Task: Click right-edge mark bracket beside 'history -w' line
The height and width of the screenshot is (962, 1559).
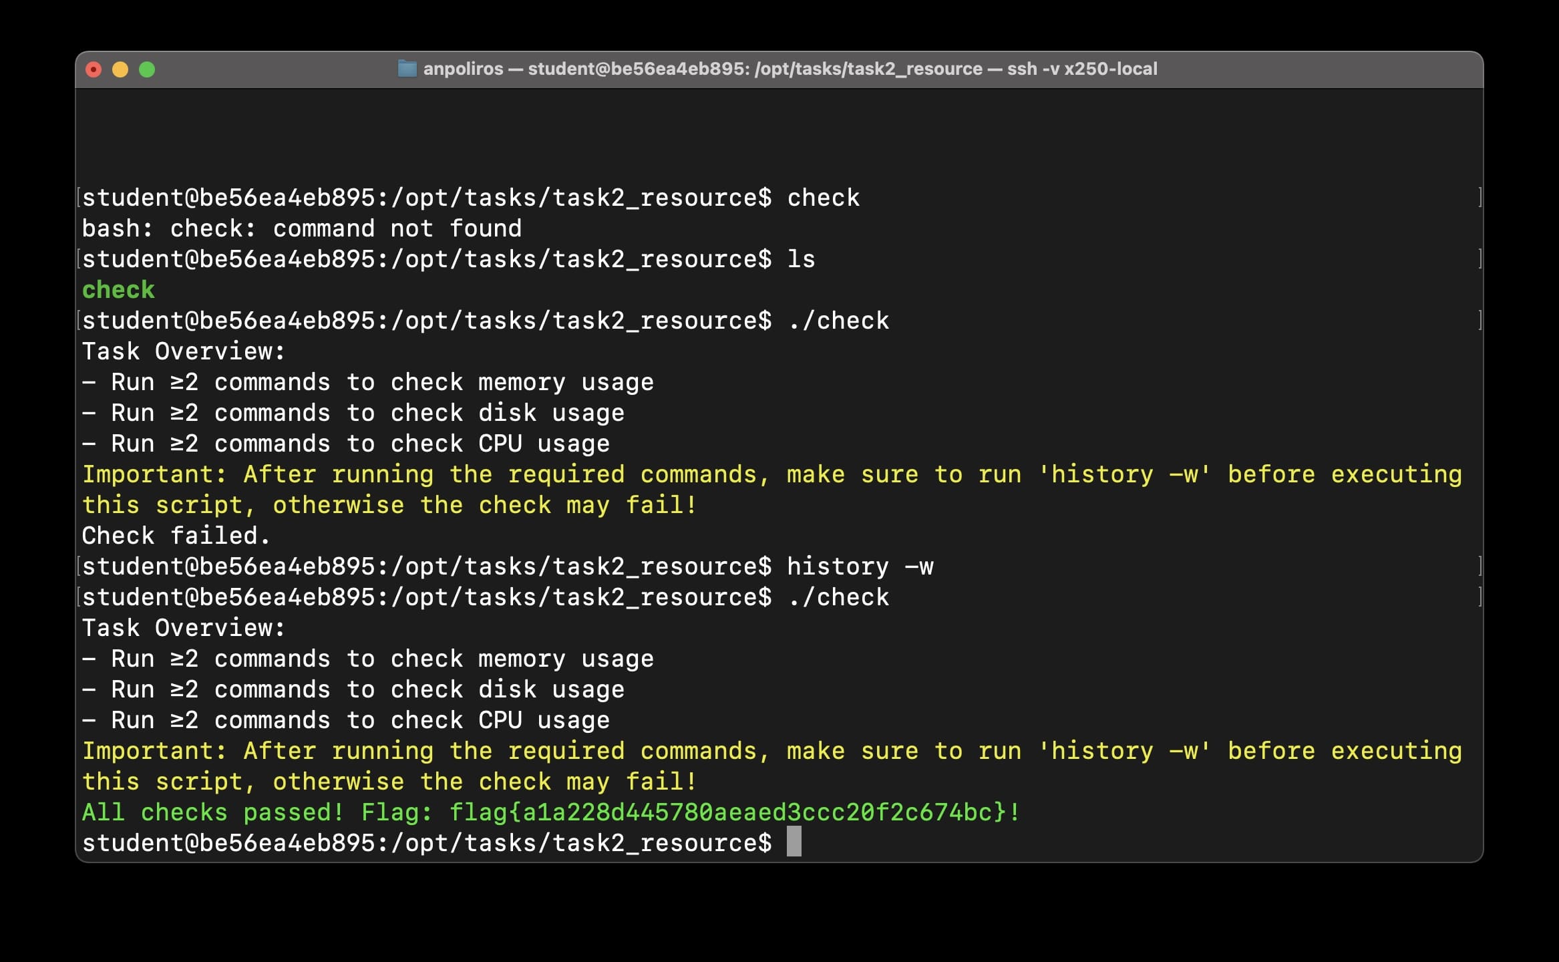Action: click(x=1480, y=567)
